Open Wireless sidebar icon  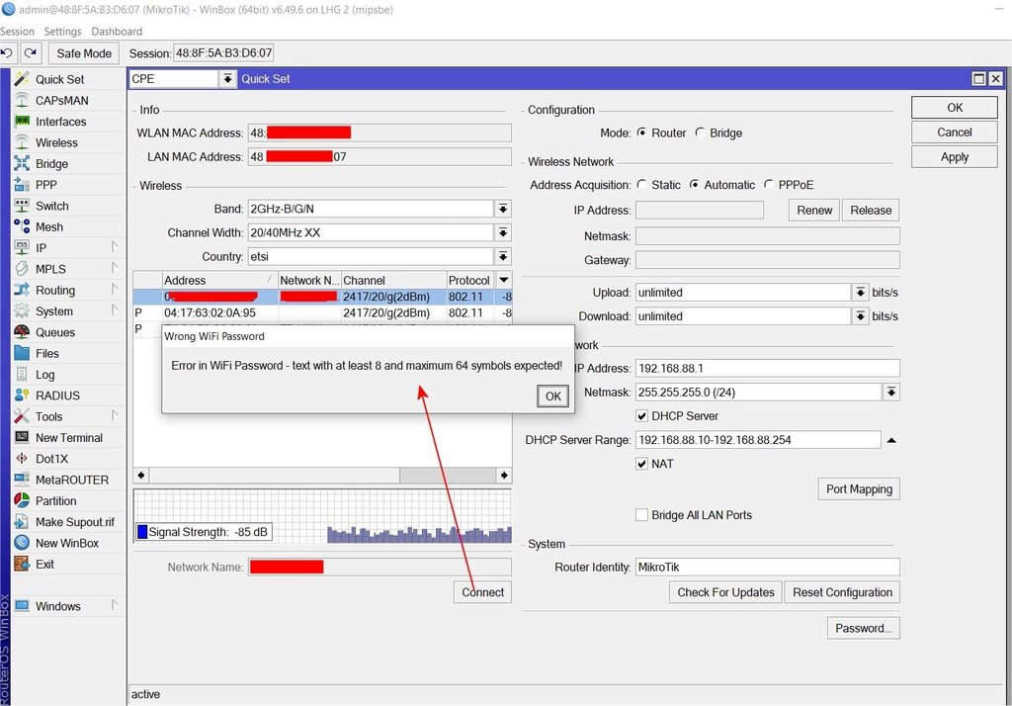coord(22,142)
